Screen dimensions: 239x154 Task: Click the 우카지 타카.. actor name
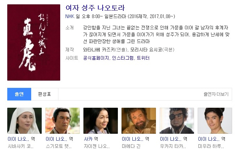[x=173, y=146]
